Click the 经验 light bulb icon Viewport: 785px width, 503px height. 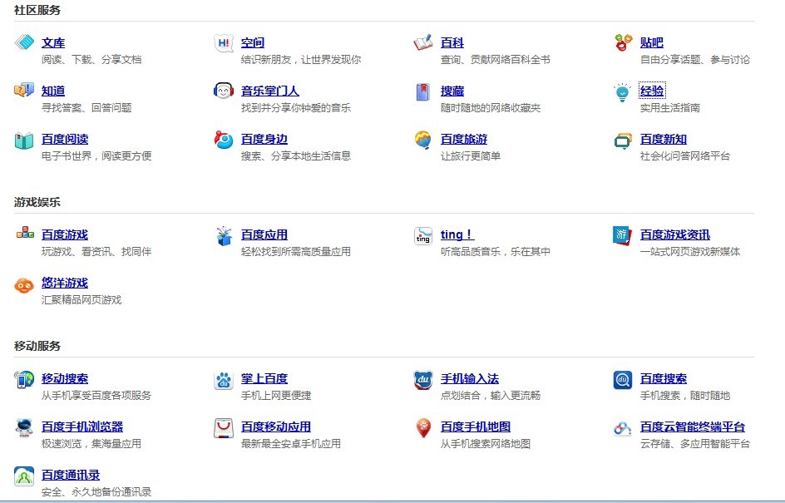coord(623,92)
